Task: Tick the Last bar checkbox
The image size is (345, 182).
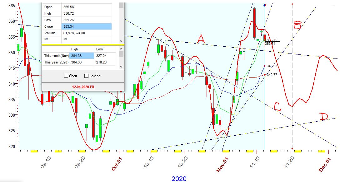Action: click(87, 76)
